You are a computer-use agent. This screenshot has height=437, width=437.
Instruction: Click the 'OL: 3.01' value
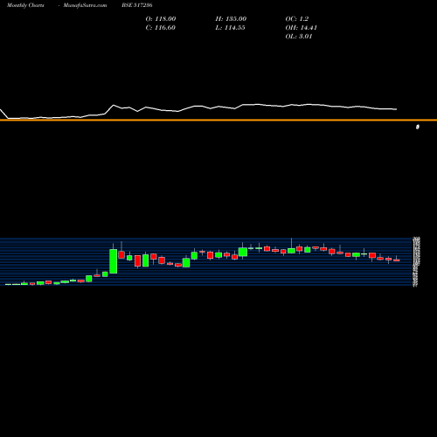coord(299,37)
